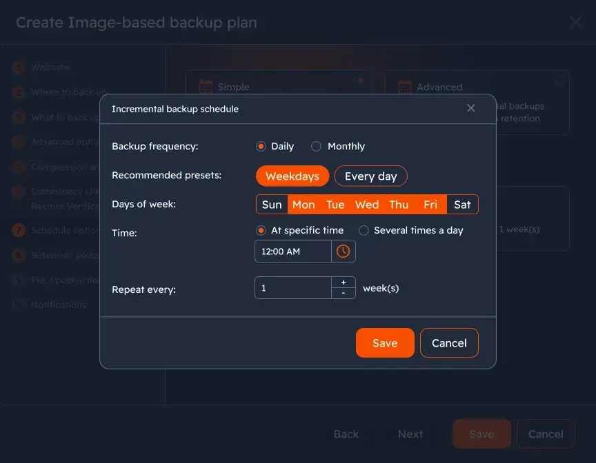Close the Incremental backup schedule dialog

(x=471, y=108)
